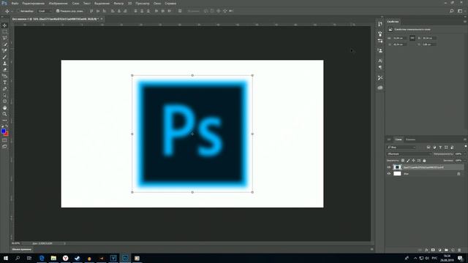The height and width of the screenshot is (263, 468).
Task: Open the Edit Toolbar three-dots button
Action: (5, 121)
